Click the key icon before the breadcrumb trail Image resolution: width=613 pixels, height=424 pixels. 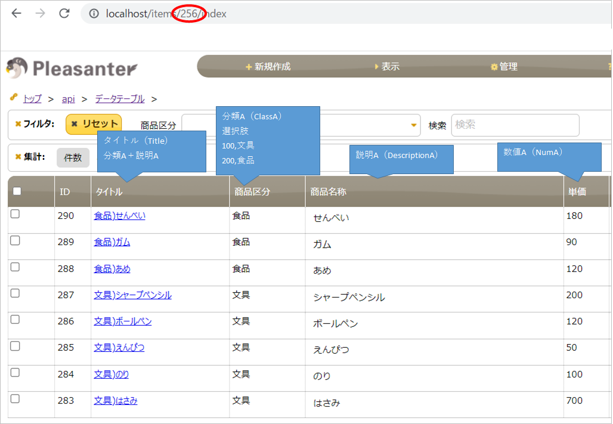15,98
